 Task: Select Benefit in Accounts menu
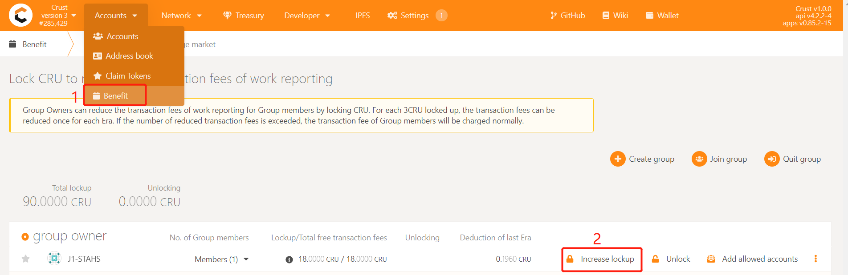(115, 96)
